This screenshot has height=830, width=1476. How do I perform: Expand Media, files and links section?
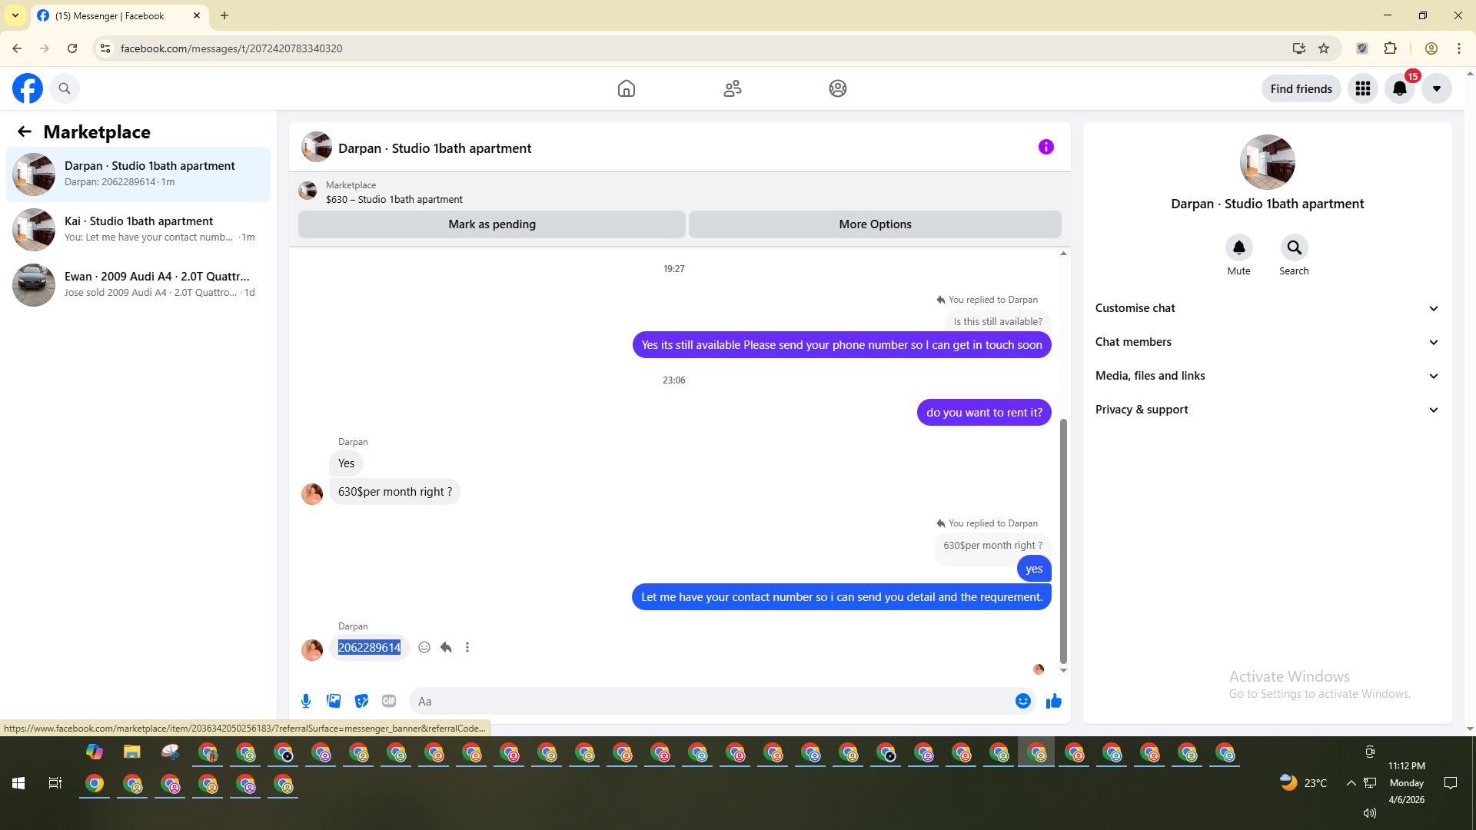coord(1267,376)
